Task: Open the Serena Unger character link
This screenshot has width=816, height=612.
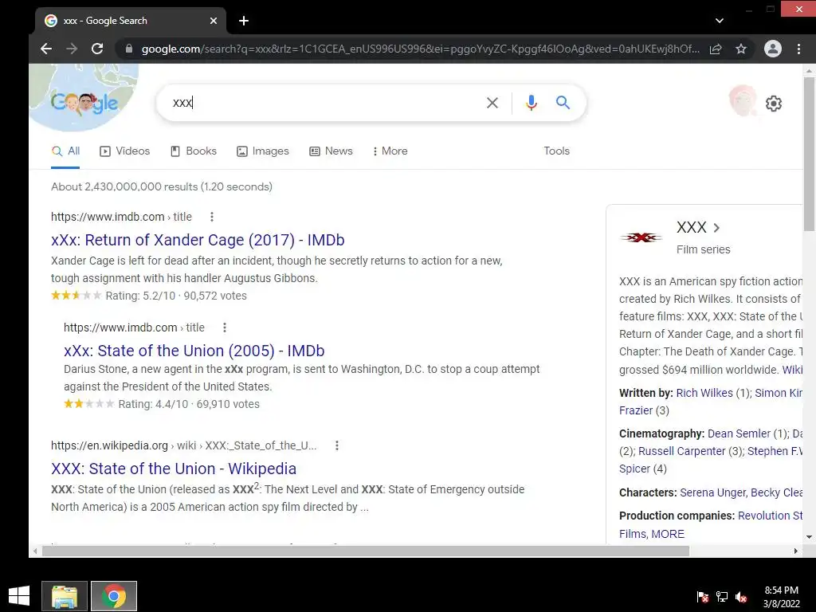Action: pyautogui.click(x=712, y=492)
